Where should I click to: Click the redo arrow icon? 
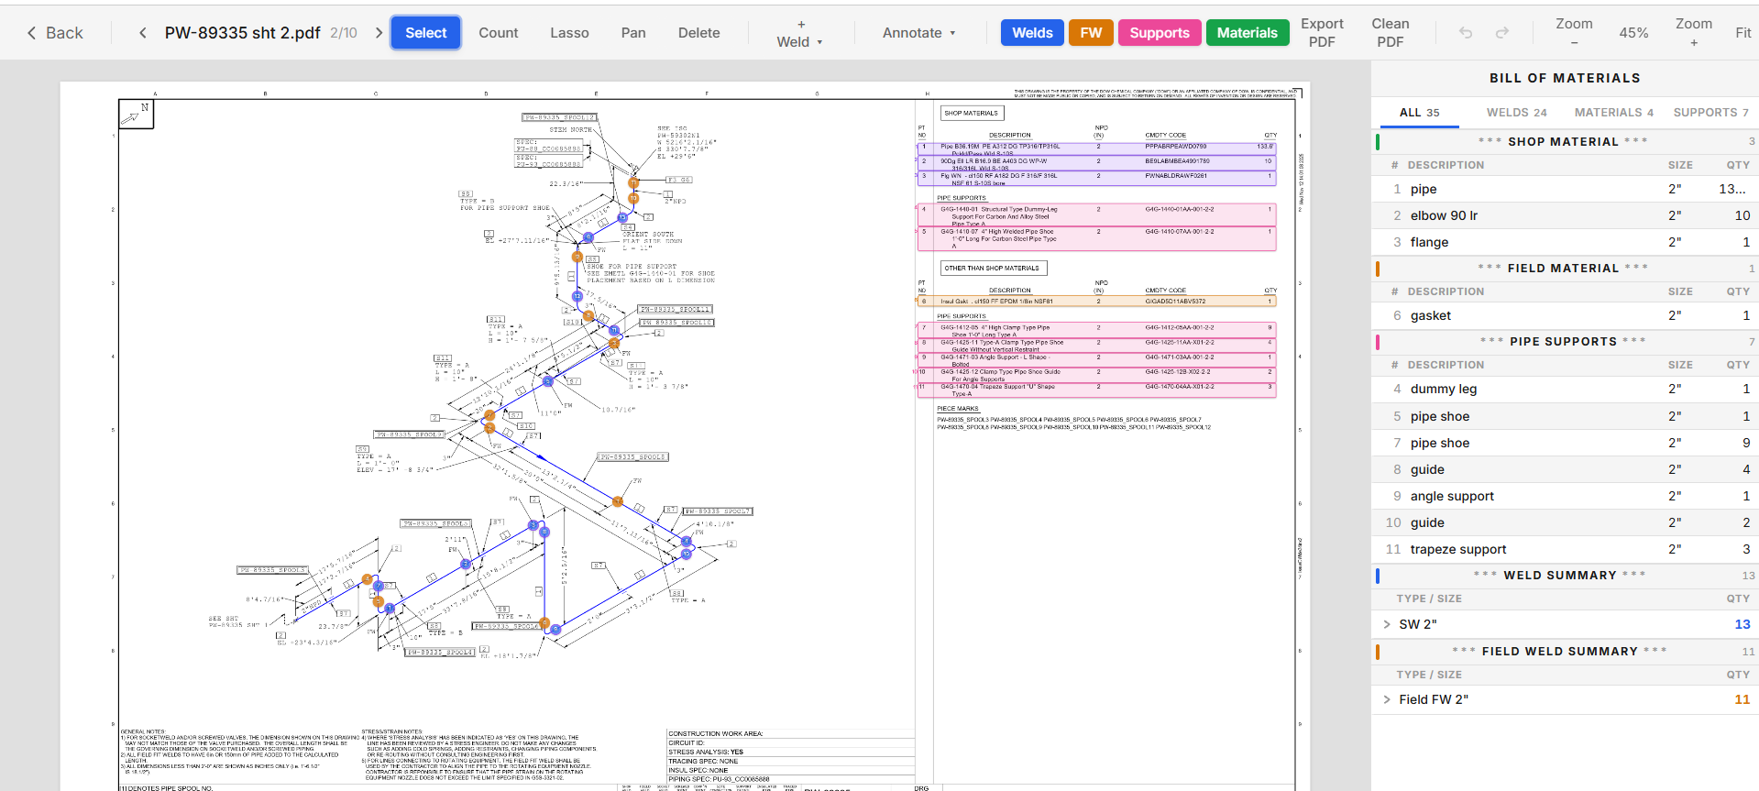[1501, 33]
